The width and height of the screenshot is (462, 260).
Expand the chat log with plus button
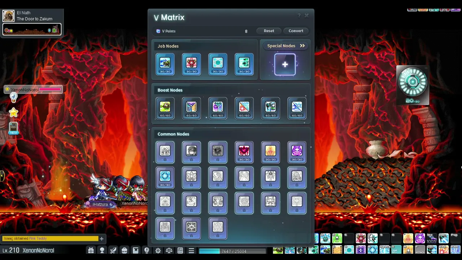(x=101, y=239)
